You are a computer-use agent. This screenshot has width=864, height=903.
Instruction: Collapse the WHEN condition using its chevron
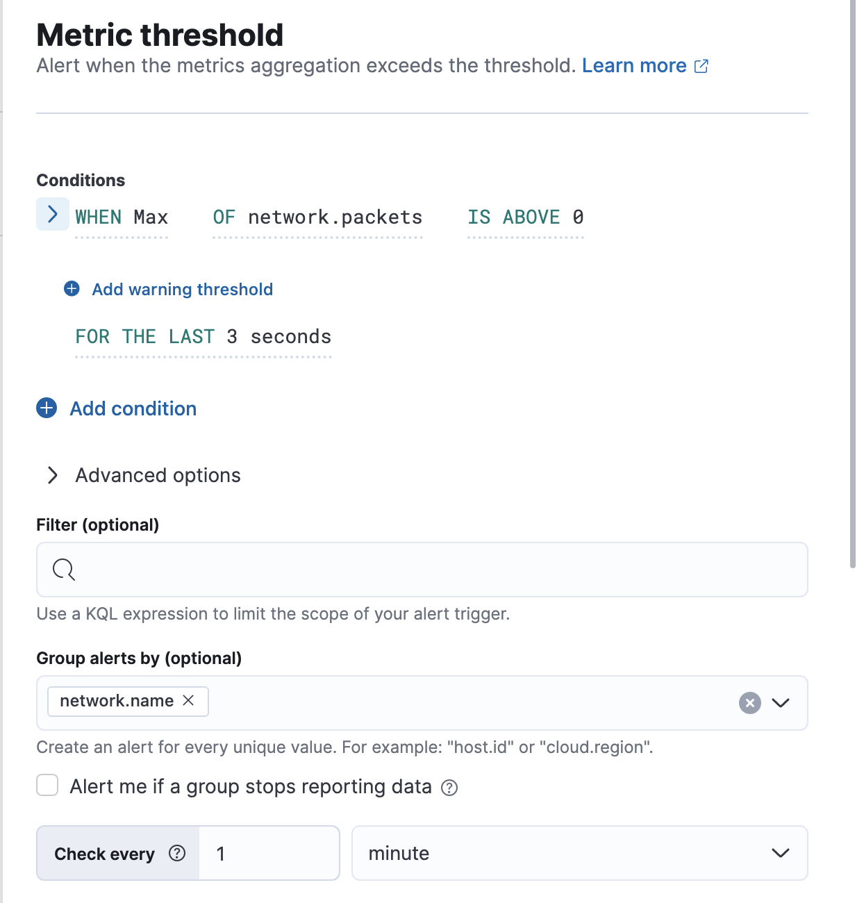(x=53, y=215)
